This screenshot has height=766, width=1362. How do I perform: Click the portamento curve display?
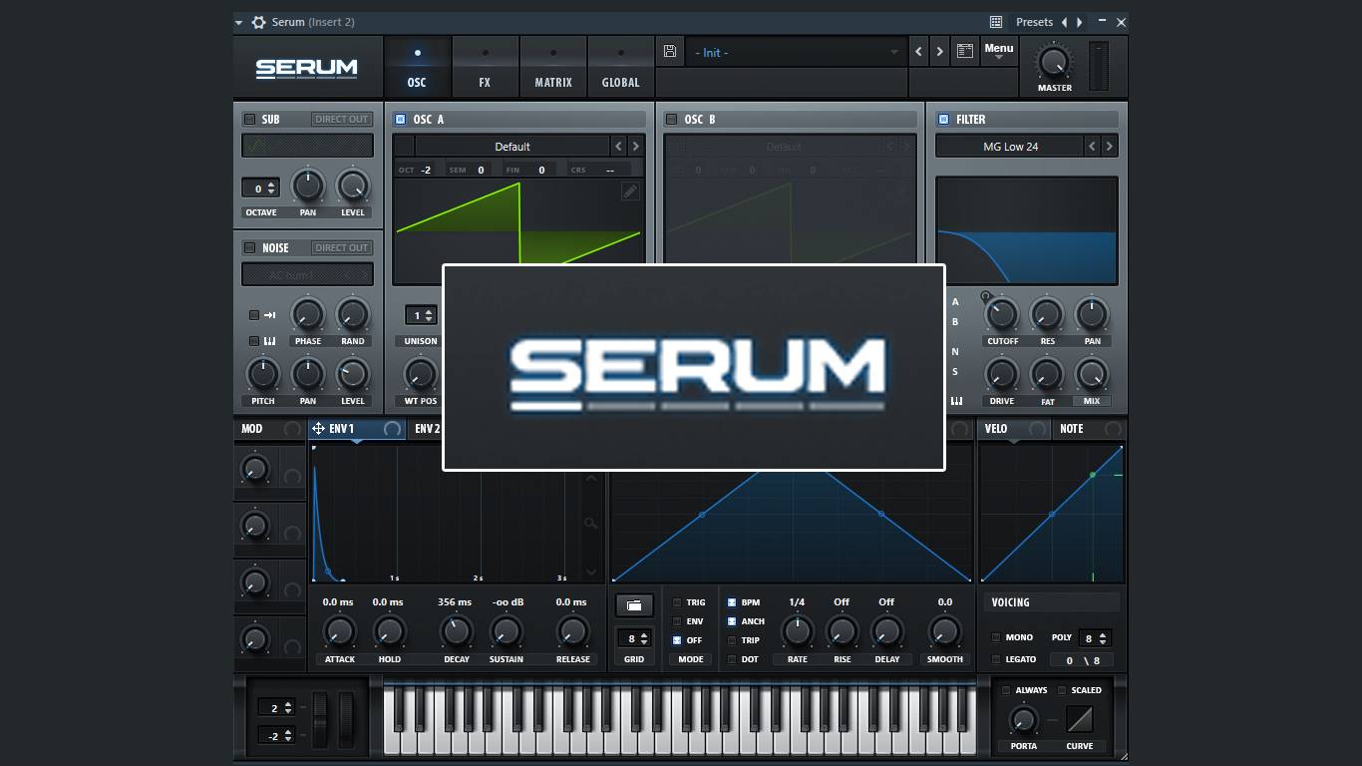[1080, 719]
